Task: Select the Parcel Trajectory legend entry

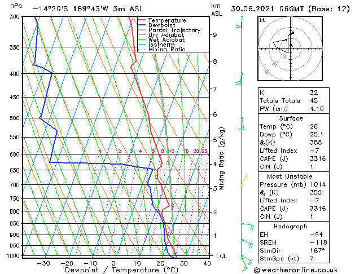Action: pyautogui.click(x=174, y=30)
